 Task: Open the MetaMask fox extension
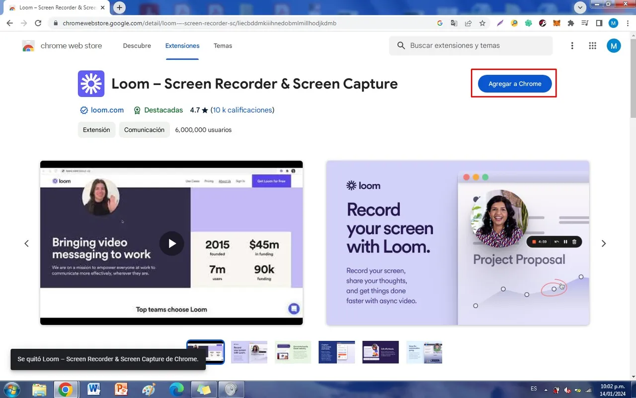pyautogui.click(x=556, y=23)
